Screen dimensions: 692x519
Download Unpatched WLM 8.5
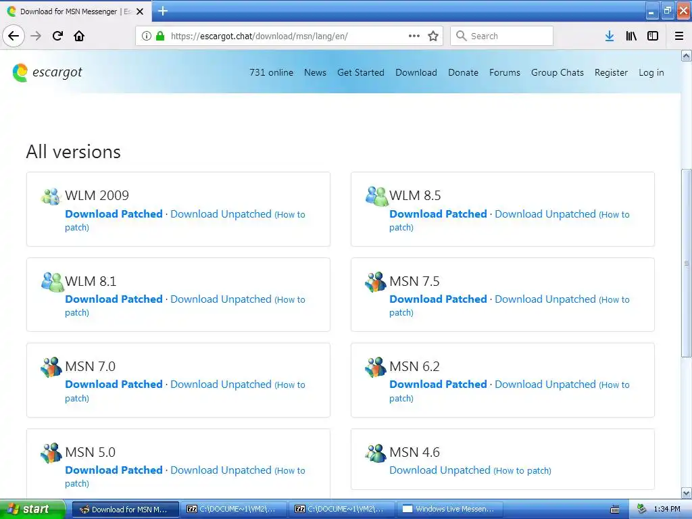pyautogui.click(x=545, y=214)
